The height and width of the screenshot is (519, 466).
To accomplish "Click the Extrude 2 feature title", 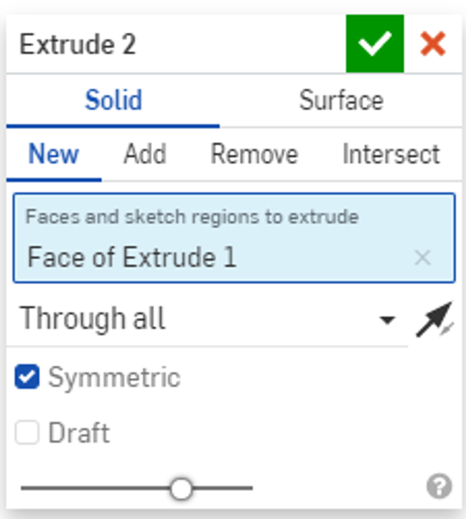I will pos(77,44).
